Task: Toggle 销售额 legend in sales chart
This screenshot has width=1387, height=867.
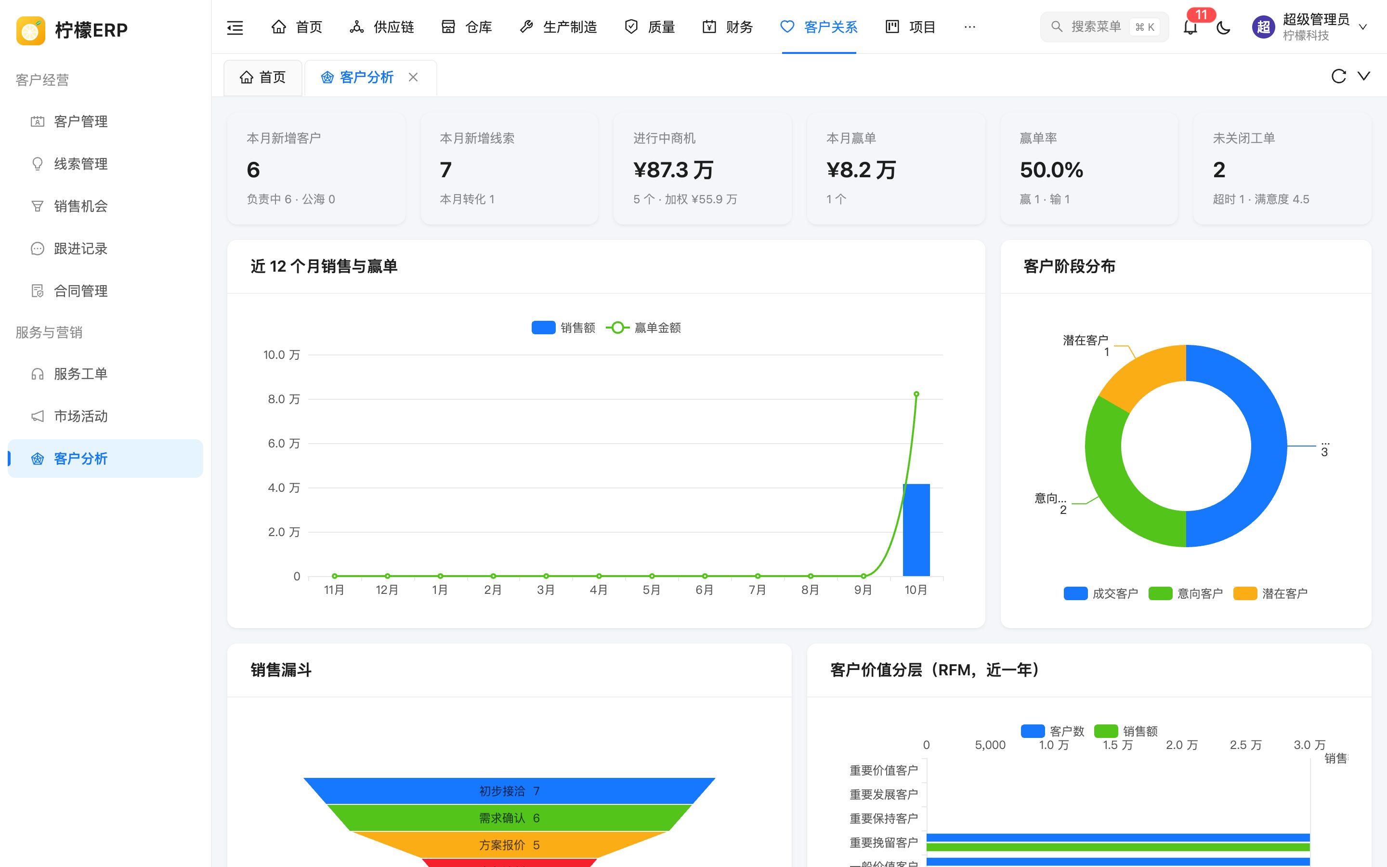Action: [563, 328]
